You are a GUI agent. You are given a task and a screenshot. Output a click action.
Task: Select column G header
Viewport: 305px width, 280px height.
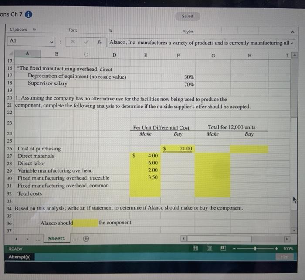coord(213,56)
